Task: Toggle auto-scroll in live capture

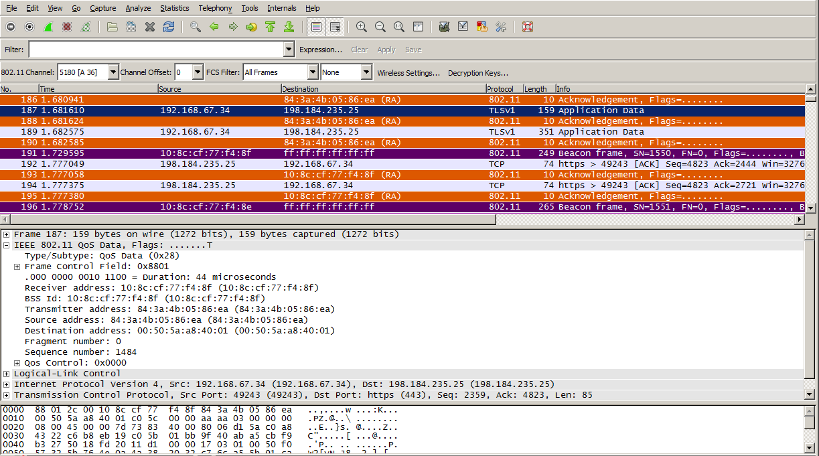Action: 335,27
